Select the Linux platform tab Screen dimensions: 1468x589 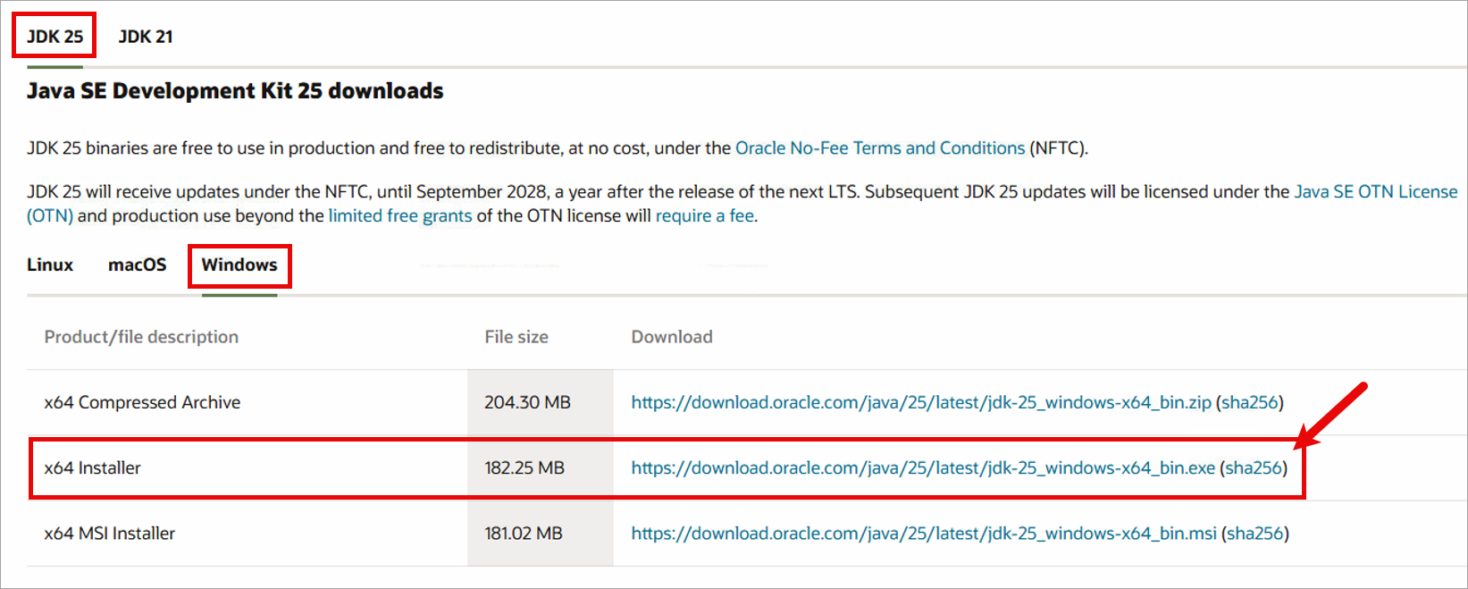[x=50, y=265]
